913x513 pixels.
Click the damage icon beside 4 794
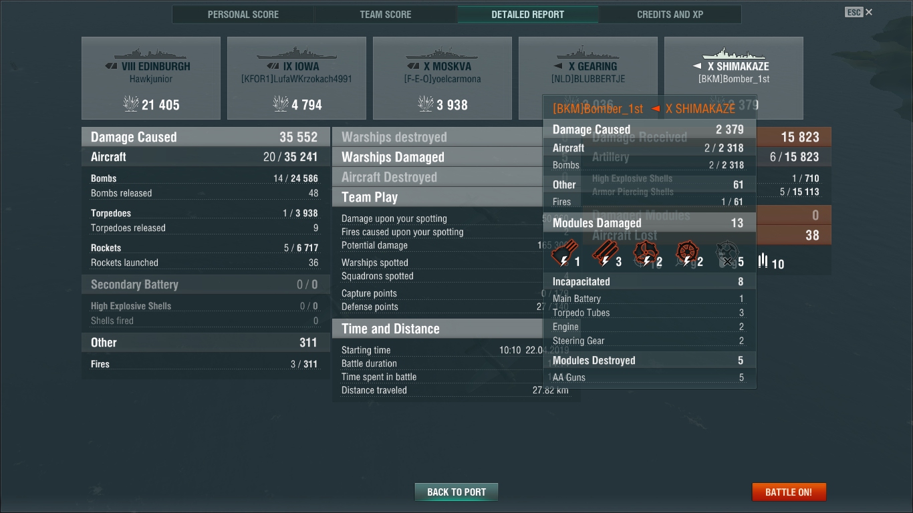click(x=281, y=104)
